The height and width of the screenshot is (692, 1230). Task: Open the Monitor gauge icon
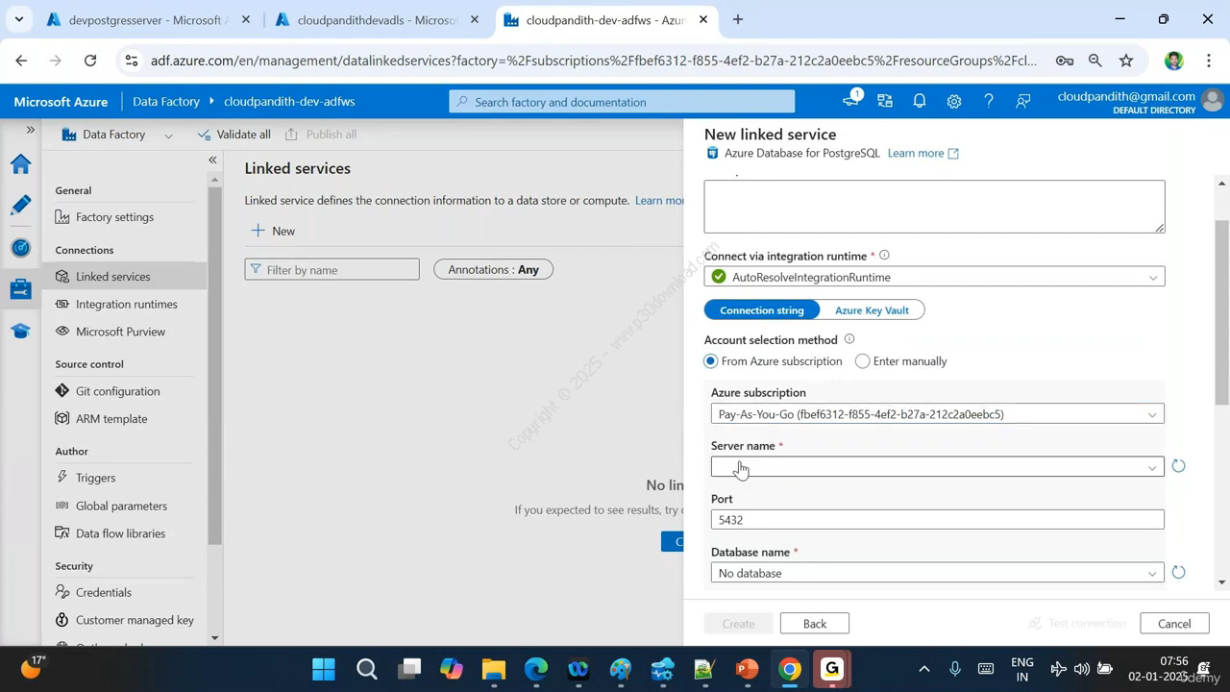(x=20, y=247)
